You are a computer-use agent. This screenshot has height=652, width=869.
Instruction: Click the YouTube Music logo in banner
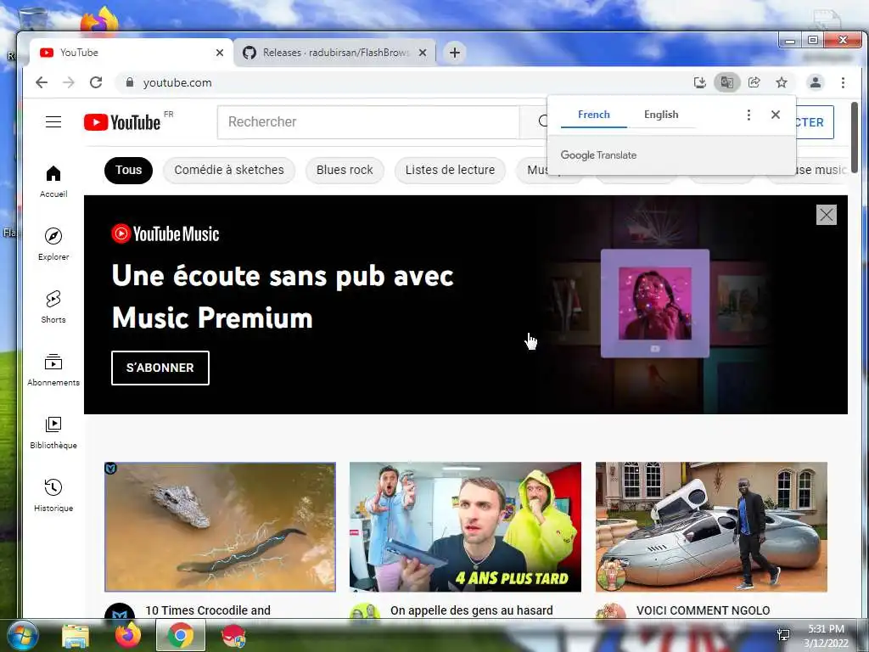(165, 234)
